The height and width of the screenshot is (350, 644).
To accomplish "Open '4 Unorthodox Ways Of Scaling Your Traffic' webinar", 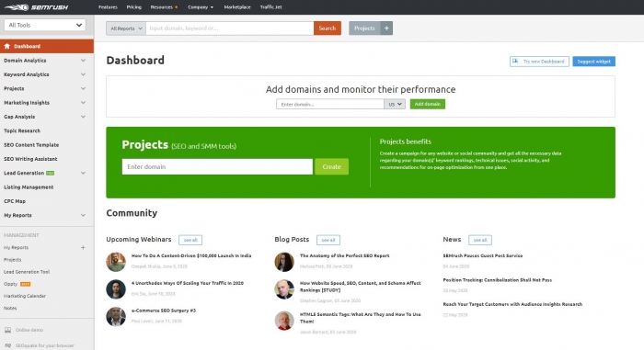I will [x=188, y=283].
